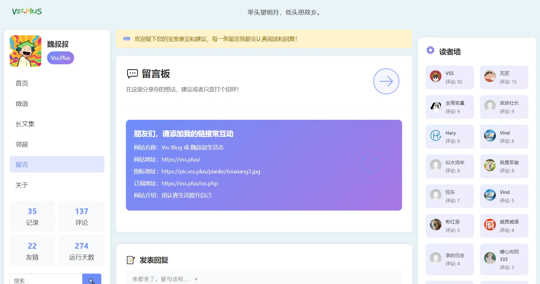This screenshot has width=540, height=284.
Task: Click the purple Vss.Plus badge
Action: tap(61, 58)
